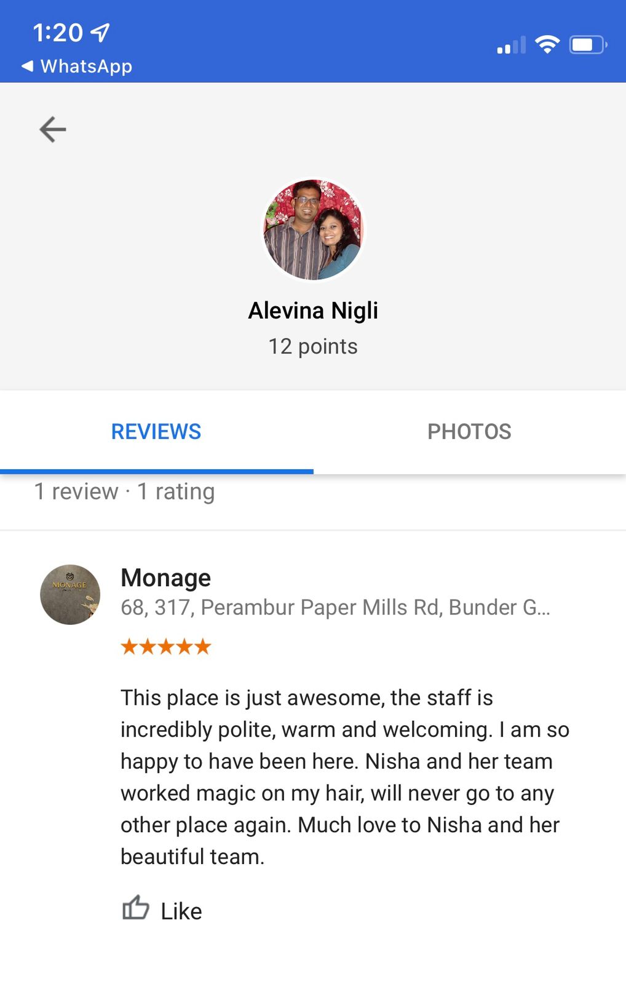The image size is (626, 984).
Task: Tap the 1 review · 1 rating summary
Action: (124, 492)
